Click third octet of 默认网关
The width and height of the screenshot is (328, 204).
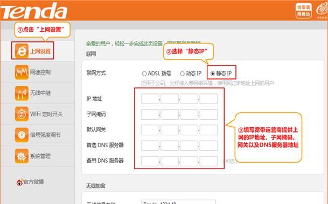coord(189,130)
